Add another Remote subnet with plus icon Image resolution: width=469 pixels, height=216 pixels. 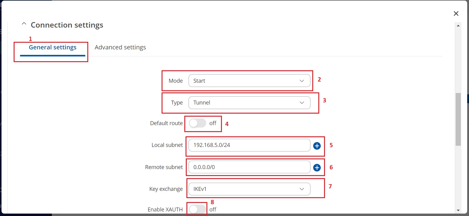317,168
